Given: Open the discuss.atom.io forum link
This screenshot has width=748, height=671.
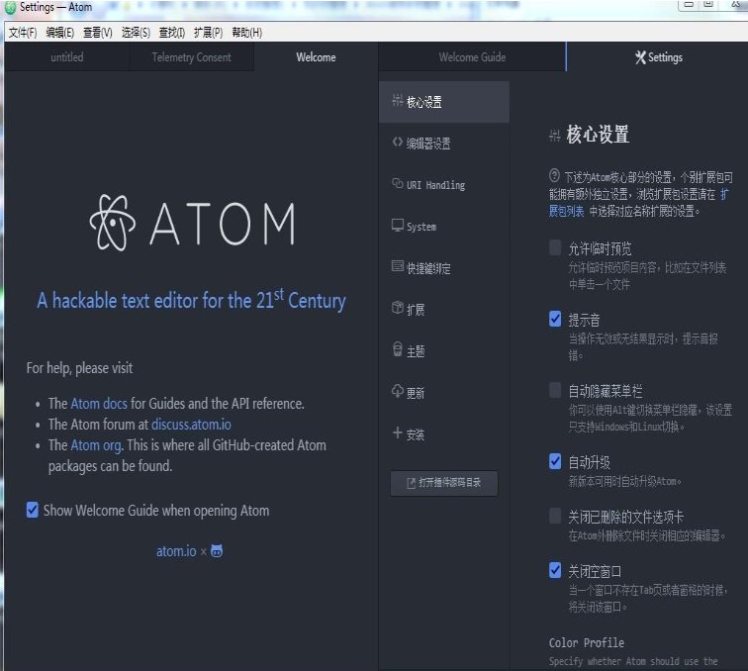Looking at the screenshot, I should tap(191, 425).
